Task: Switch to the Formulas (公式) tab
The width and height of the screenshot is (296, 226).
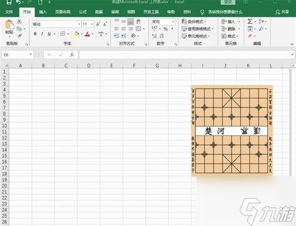Action: pyautogui.click(x=82, y=12)
